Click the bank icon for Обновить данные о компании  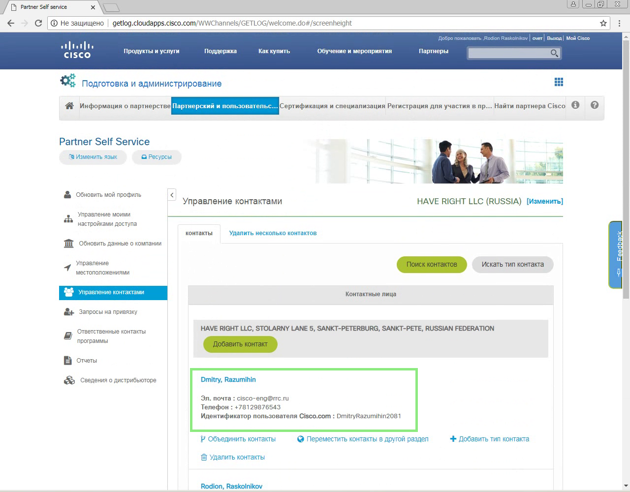[69, 244]
